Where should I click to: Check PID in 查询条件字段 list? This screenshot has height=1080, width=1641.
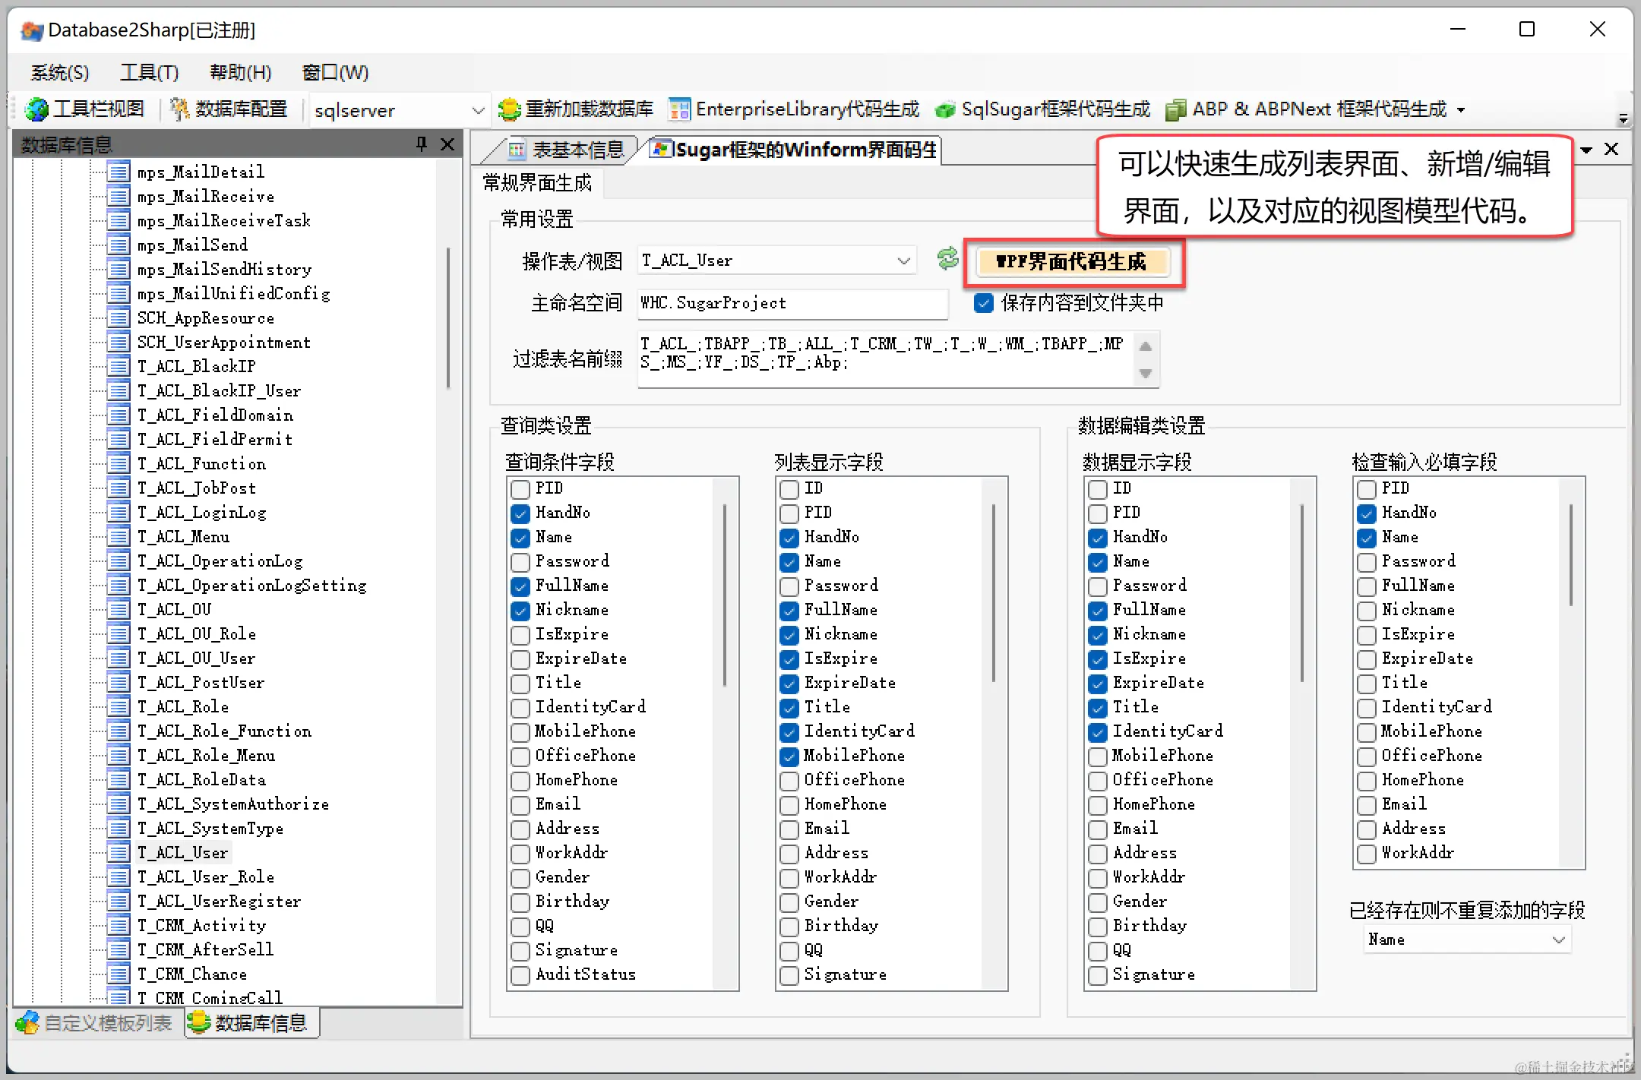coord(520,488)
